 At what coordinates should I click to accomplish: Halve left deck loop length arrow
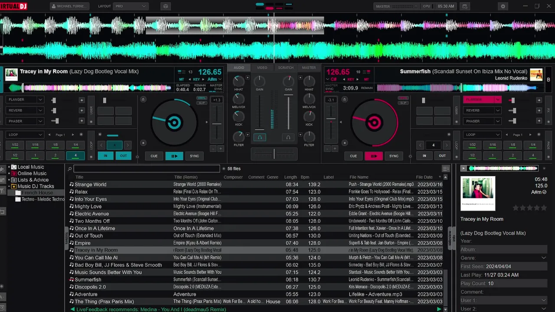[101, 145]
